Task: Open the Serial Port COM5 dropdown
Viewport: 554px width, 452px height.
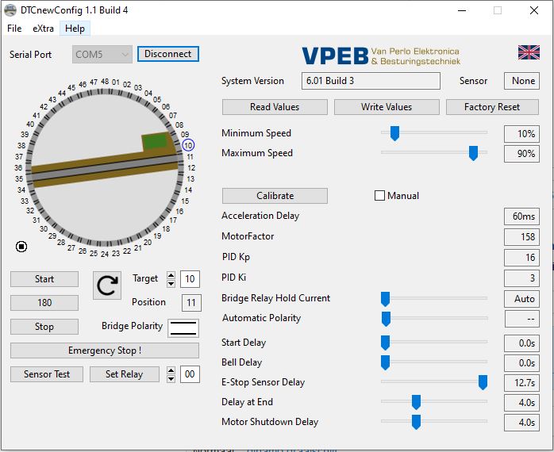Action: point(102,54)
